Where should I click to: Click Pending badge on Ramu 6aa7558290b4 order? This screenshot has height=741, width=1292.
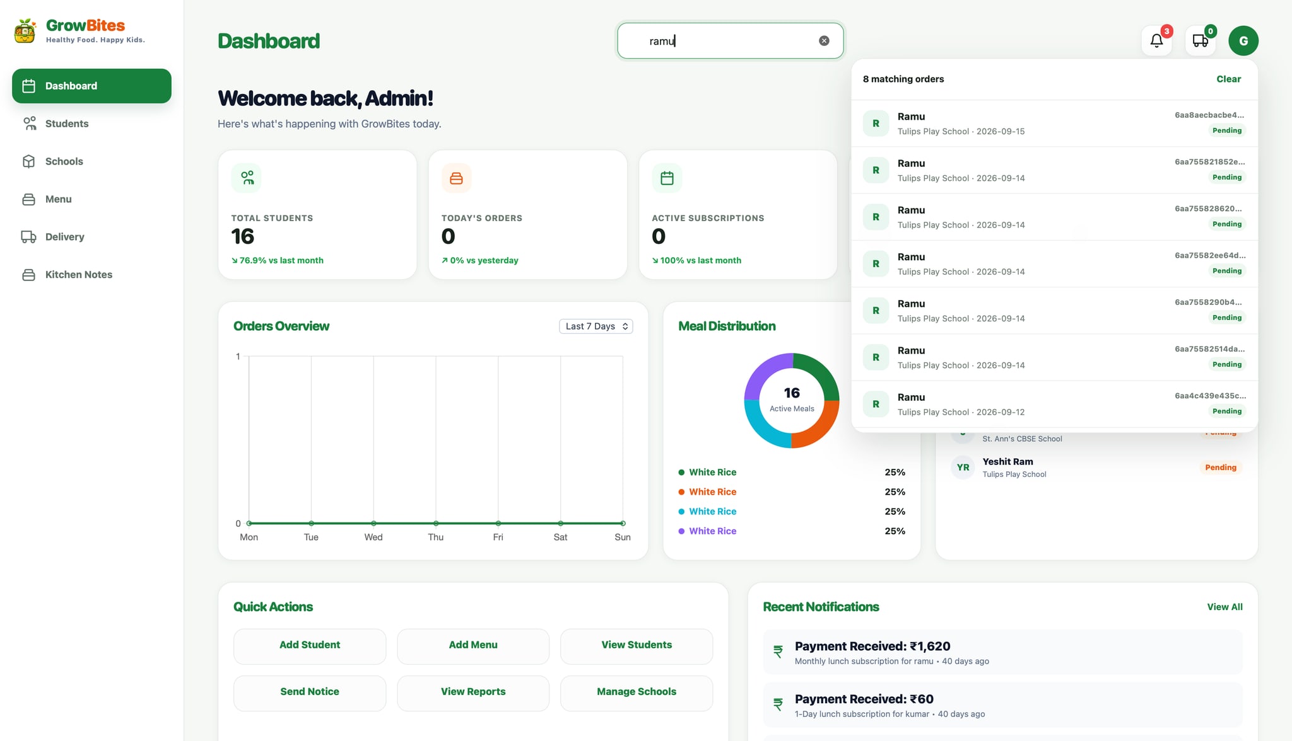pos(1226,318)
